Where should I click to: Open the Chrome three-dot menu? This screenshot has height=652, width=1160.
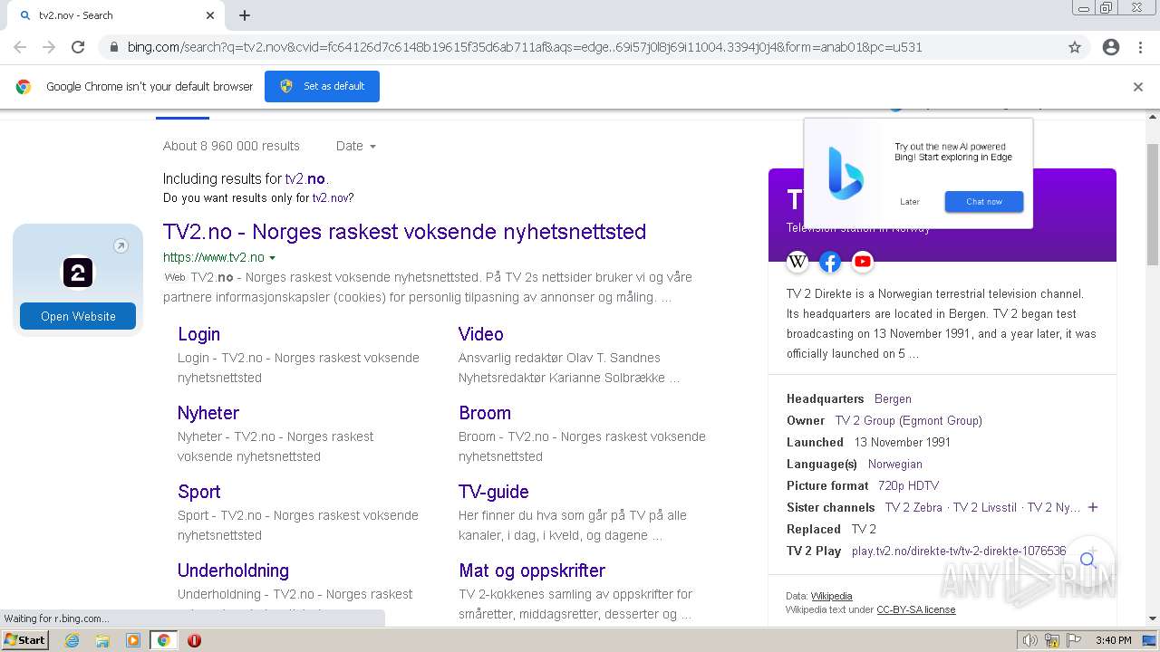tap(1140, 47)
